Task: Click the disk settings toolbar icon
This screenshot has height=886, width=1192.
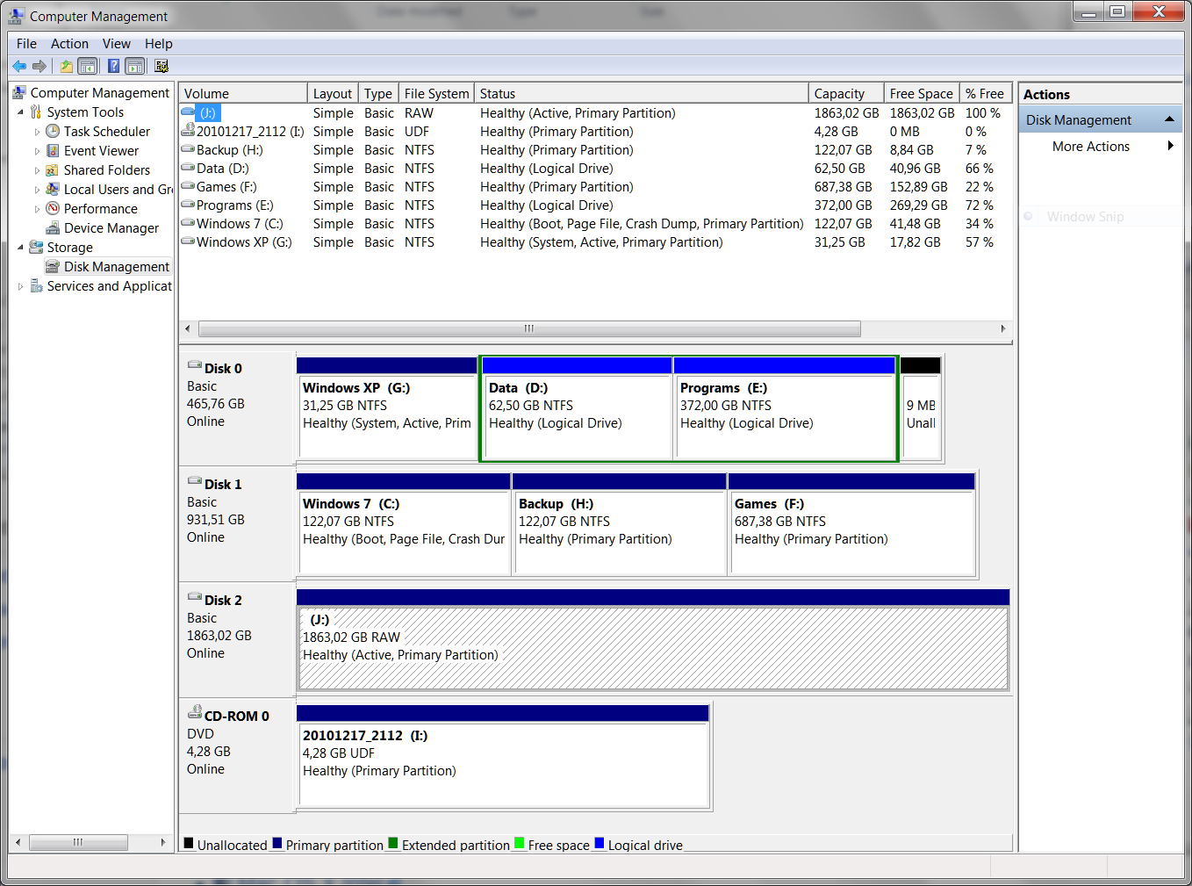Action: pos(162,66)
